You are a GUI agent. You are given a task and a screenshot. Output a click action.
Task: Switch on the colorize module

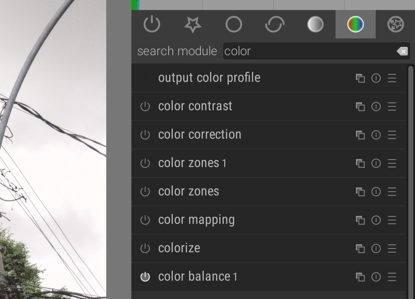click(145, 248)
